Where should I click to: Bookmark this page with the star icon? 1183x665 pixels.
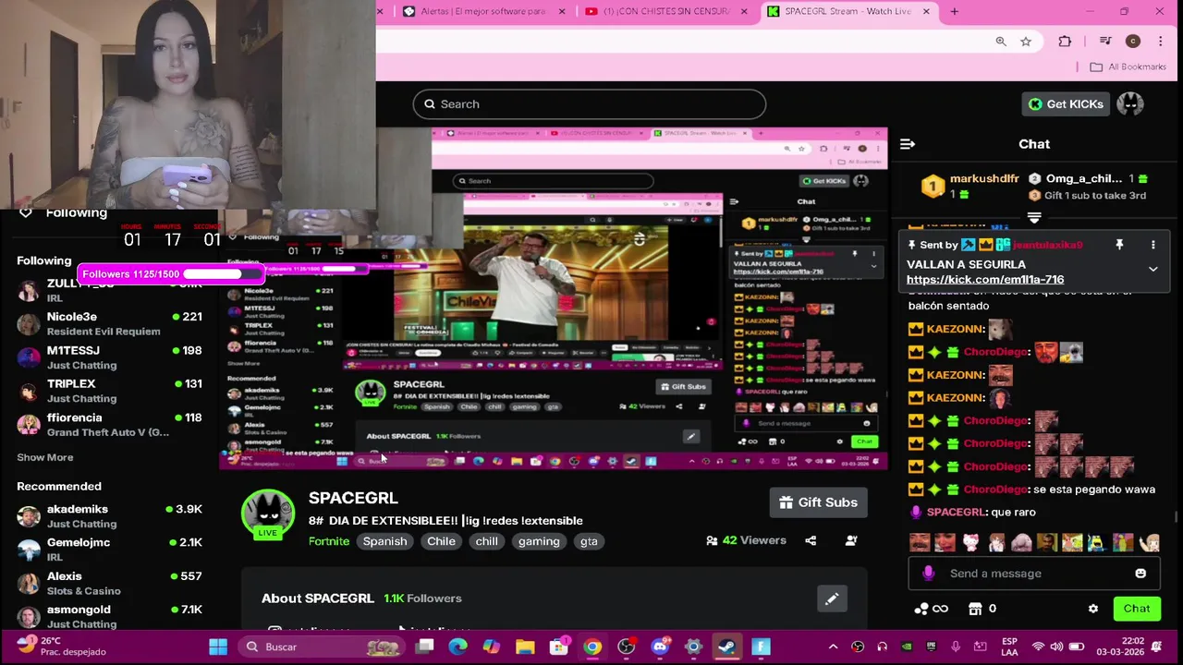[x=1026, y=41]
